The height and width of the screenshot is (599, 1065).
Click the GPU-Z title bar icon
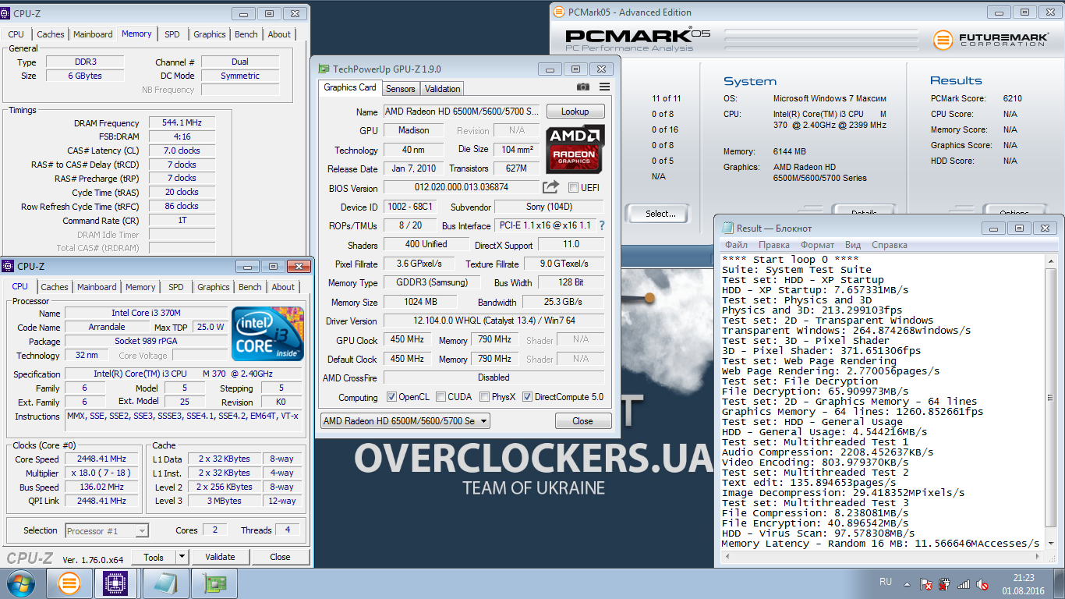click(x=324, y=69)
